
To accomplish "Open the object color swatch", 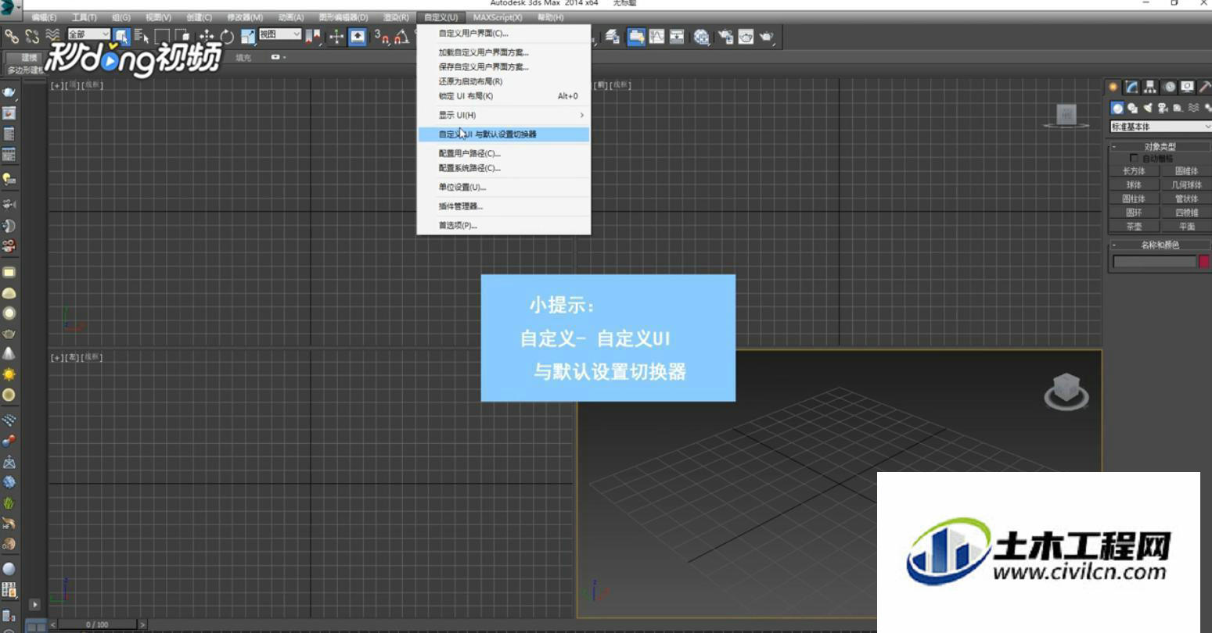I will coord(1205,262).
